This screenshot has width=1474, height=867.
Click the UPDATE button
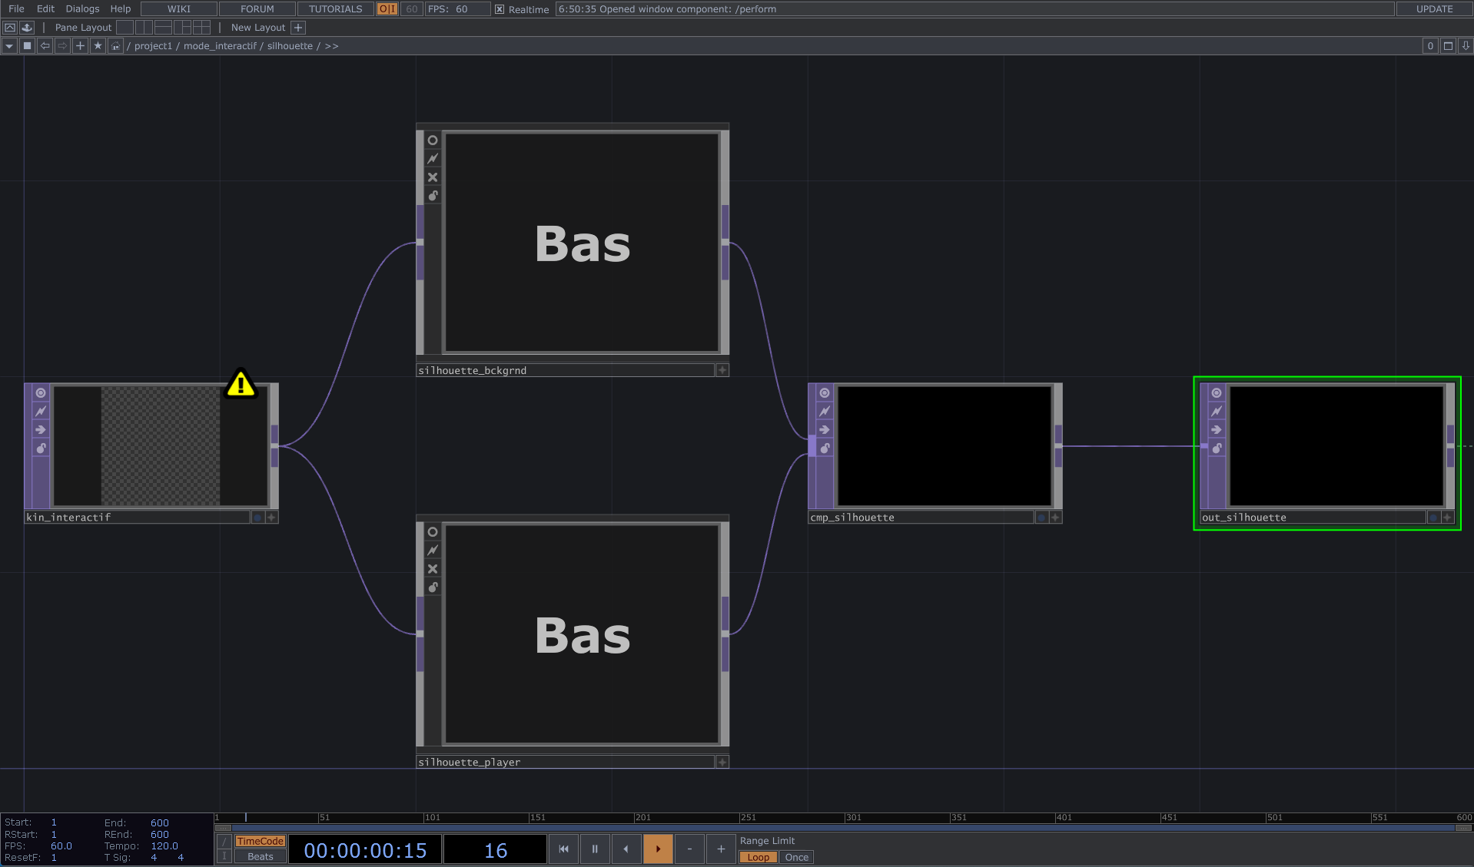click(x=1434, y=9)
